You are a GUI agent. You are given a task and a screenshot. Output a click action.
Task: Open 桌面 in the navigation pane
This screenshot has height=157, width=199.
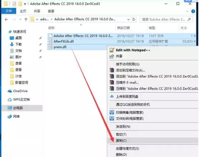point(18,38)
